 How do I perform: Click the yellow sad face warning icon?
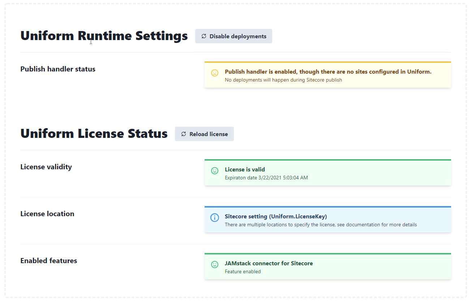click(215, 73)
